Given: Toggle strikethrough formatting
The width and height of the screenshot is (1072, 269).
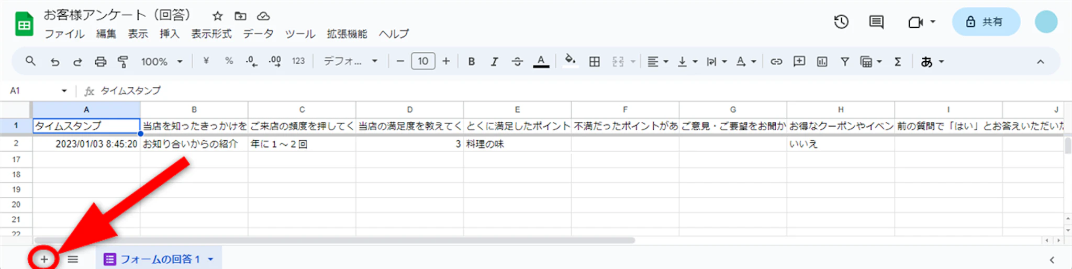Looking at the screenshot, I should tap(517, 62).
